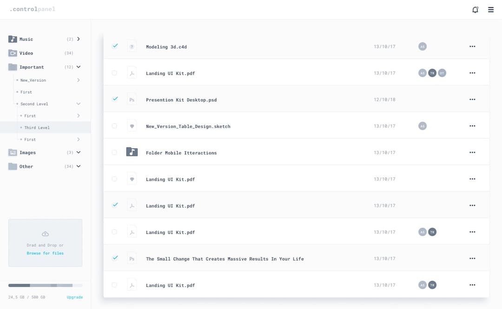Click the music folder thumbnail for Folder Mobile Itteractions
The height and width of the screenshot is (309, 502).
(132, 151)
